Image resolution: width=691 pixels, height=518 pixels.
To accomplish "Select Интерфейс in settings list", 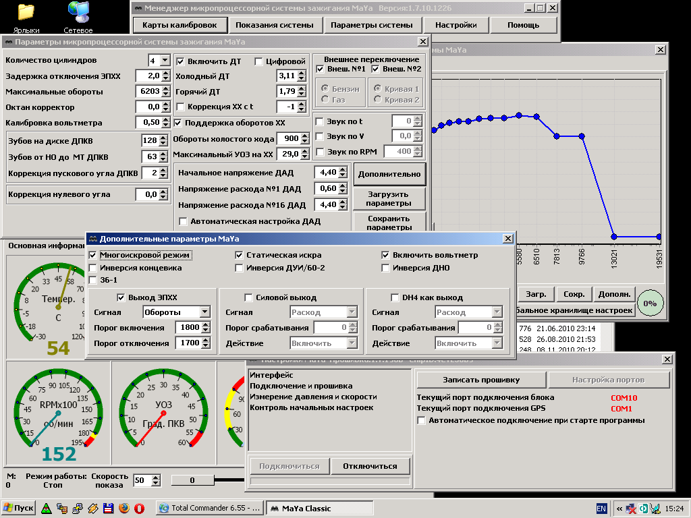I will coord(271,375).
